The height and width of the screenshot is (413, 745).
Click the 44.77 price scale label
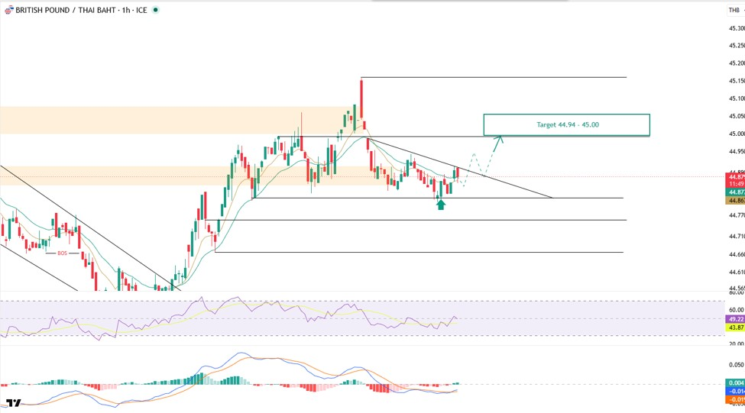[x=737, y=215]
